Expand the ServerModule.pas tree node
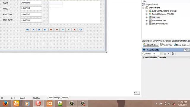The height and width of the screenshot is (107, 190). (146, 24)
